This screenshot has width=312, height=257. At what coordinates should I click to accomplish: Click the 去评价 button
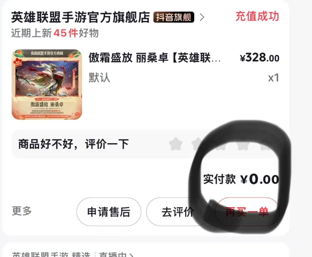pos(178,212)
